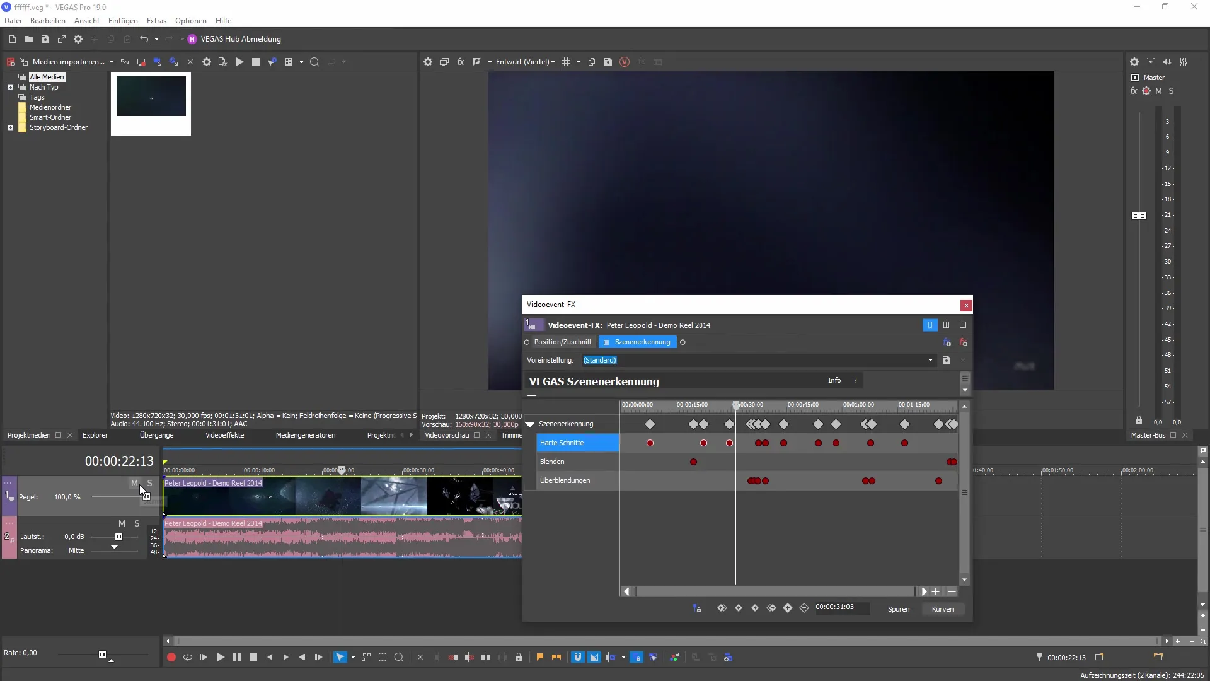This screenshot has height=681, width=1210.
Task: Toggle preview overlays grid icon
Action: 566,62
